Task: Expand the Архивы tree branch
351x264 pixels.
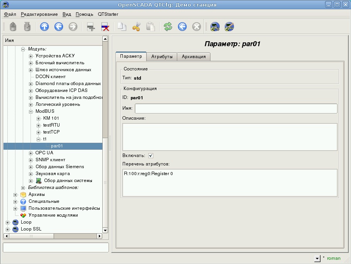Action: (15, 194)
